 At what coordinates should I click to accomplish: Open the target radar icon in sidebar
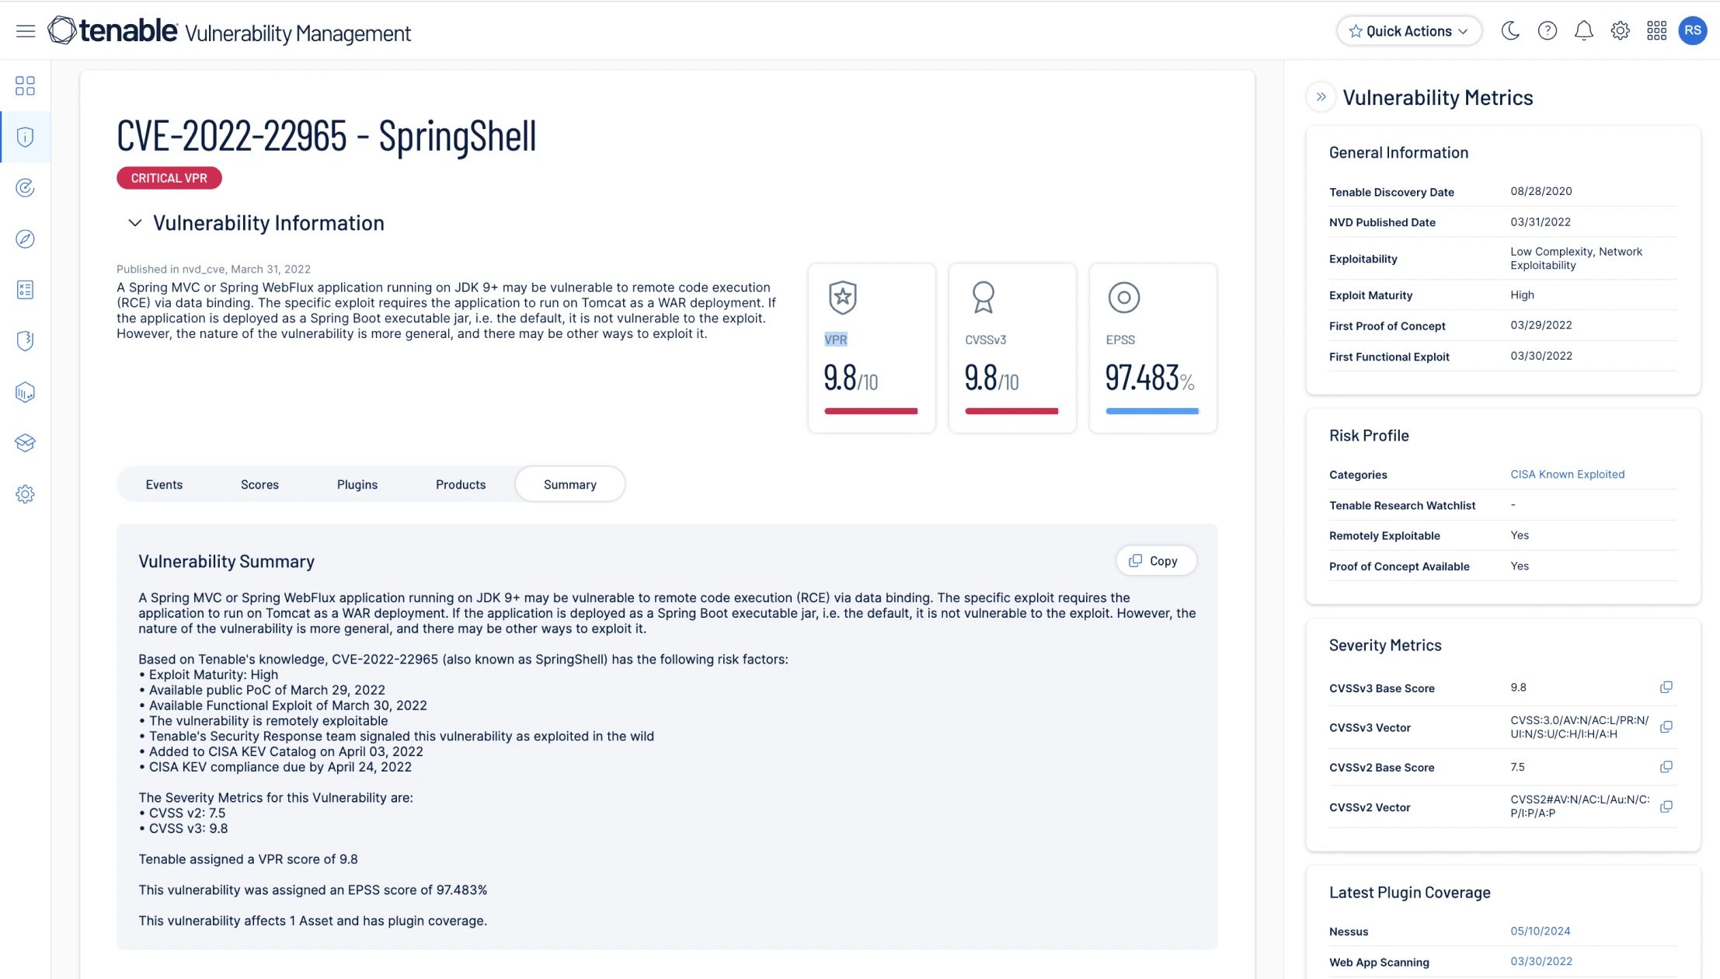(25, 188)
